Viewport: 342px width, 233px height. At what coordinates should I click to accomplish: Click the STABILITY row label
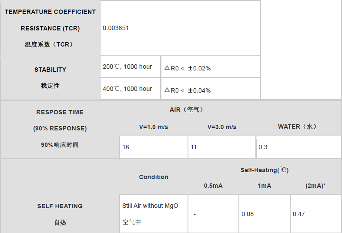(50, 70)
